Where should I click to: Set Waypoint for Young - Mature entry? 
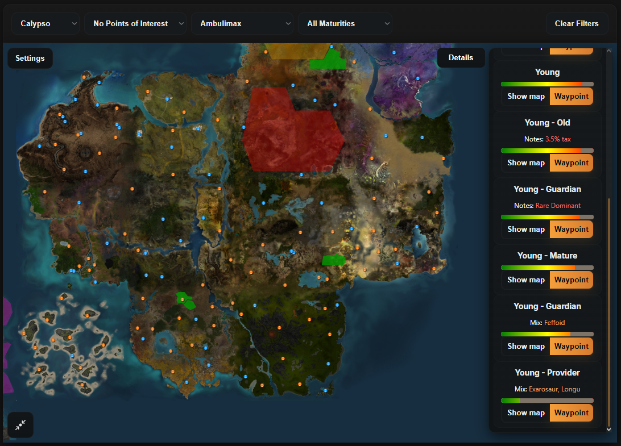(571, 280)
